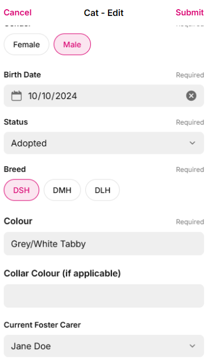
Task: Click the Cat - Edit title
Action: pyautogui.click(x=103, y=13)
